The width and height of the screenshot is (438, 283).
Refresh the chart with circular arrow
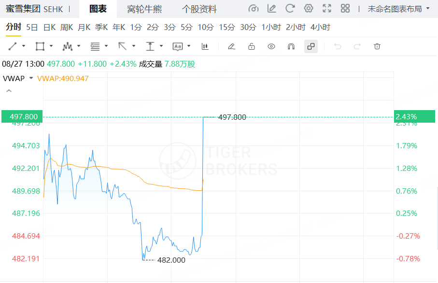[x=290, y=9]
